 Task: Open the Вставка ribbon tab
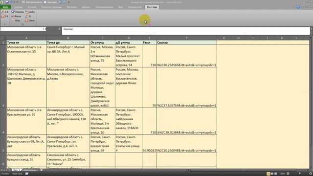pos(32,7)
